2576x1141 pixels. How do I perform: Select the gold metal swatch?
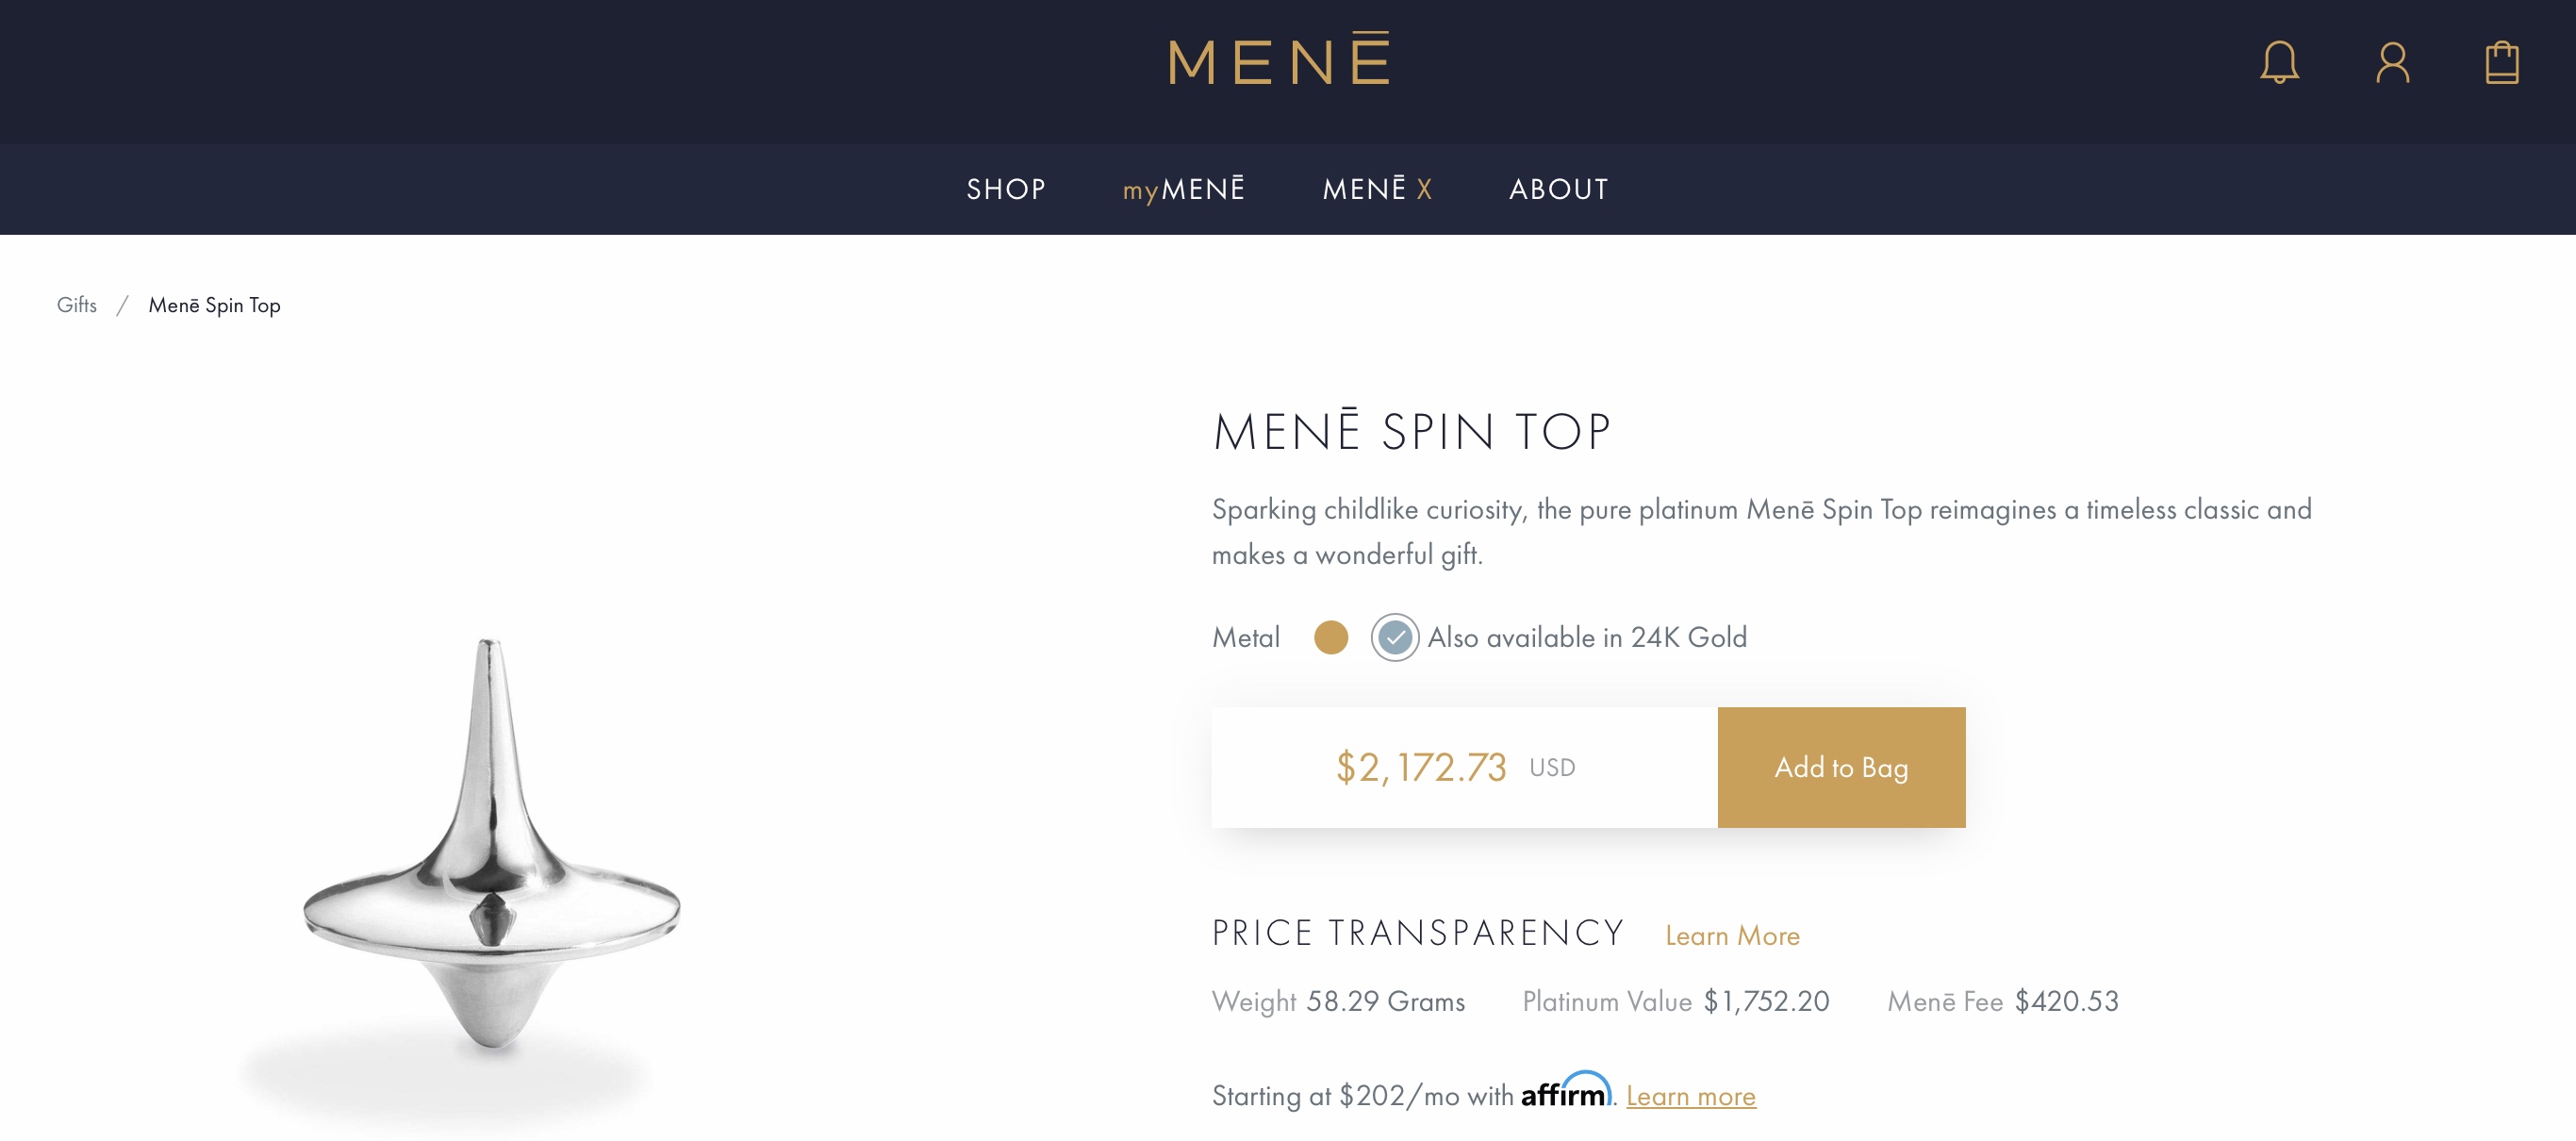point(1330,637)
